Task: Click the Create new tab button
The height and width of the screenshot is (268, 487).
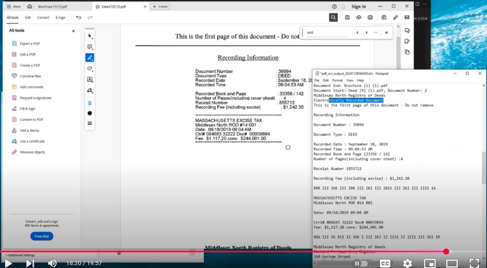Action: 160,6
